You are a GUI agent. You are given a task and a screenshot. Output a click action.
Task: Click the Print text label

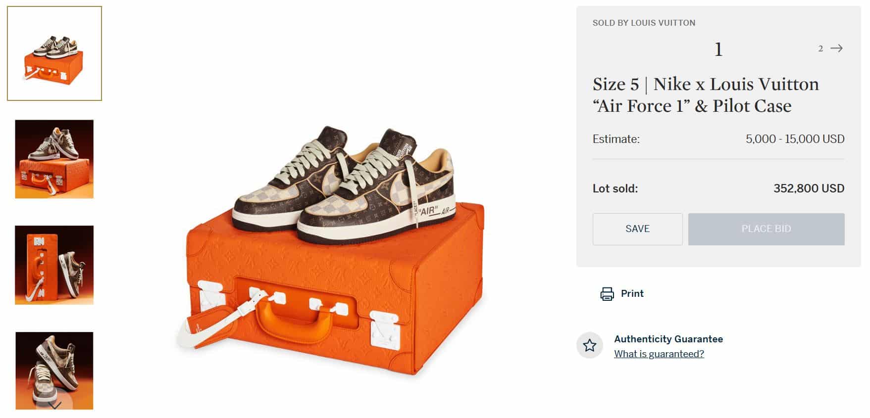tap(632, 293)
